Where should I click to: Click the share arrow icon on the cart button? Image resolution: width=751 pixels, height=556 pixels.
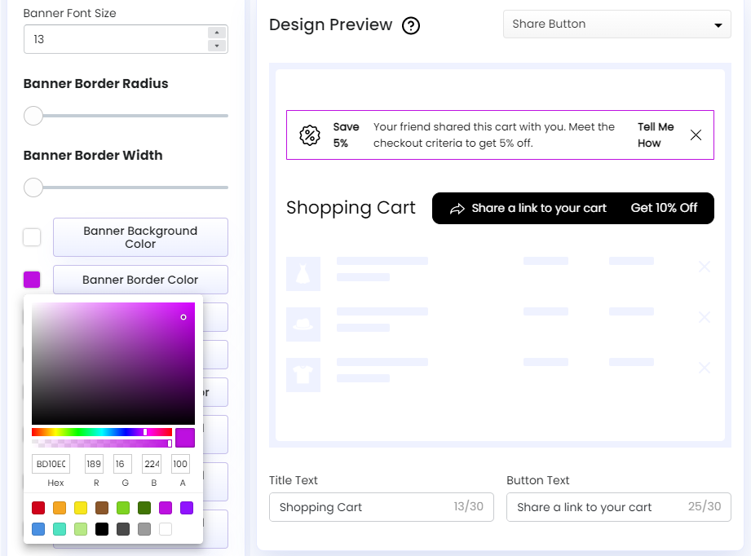click(x=457, y=208)
